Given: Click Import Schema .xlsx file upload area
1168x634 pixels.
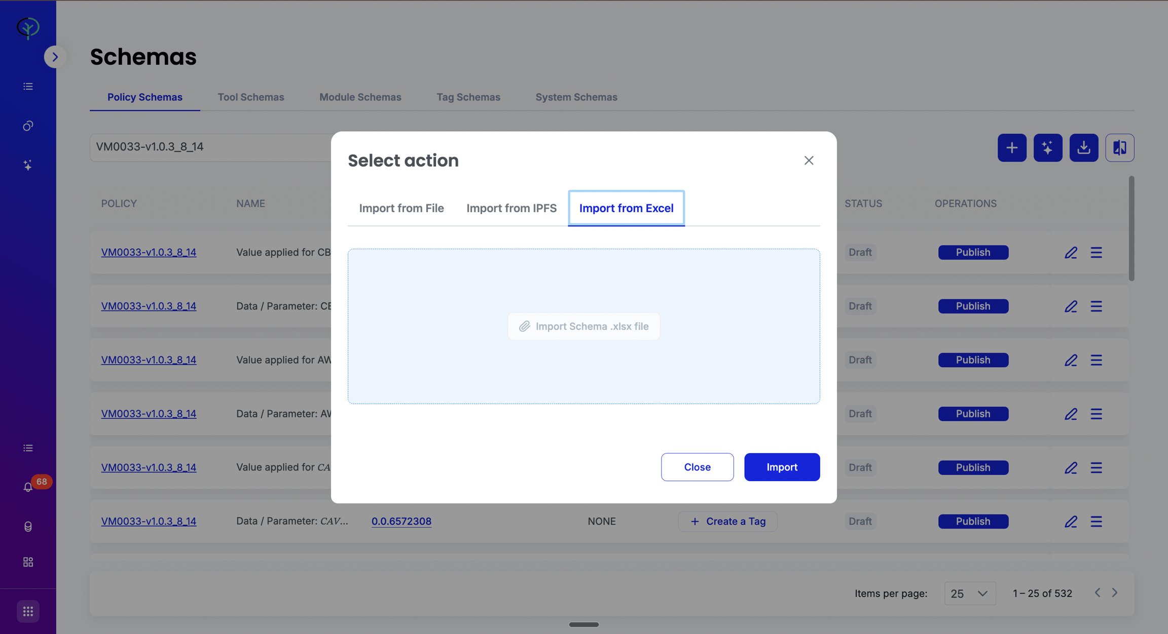Looking at the screenshot, I should [x=584, y=326].
